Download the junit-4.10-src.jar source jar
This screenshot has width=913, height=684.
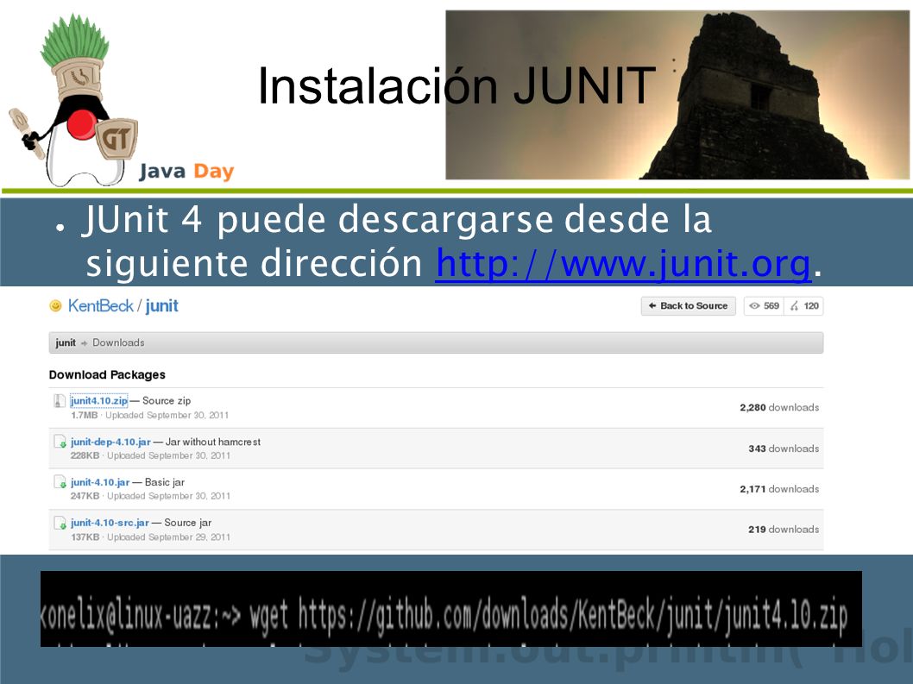coord(110,523)
